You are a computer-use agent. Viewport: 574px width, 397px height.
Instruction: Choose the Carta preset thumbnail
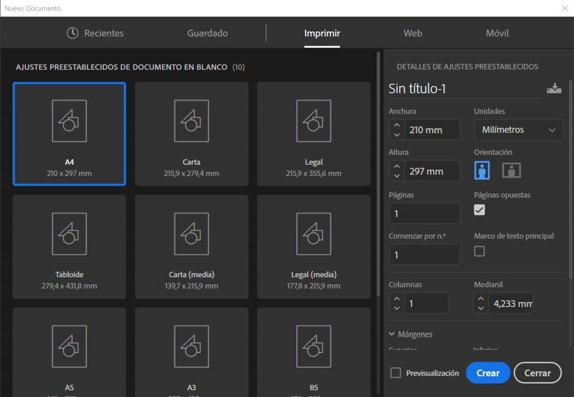click(x=191, y=133)
